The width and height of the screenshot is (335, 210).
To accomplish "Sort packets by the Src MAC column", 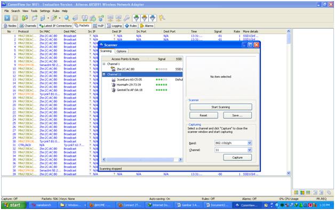I will pos(45,31).
